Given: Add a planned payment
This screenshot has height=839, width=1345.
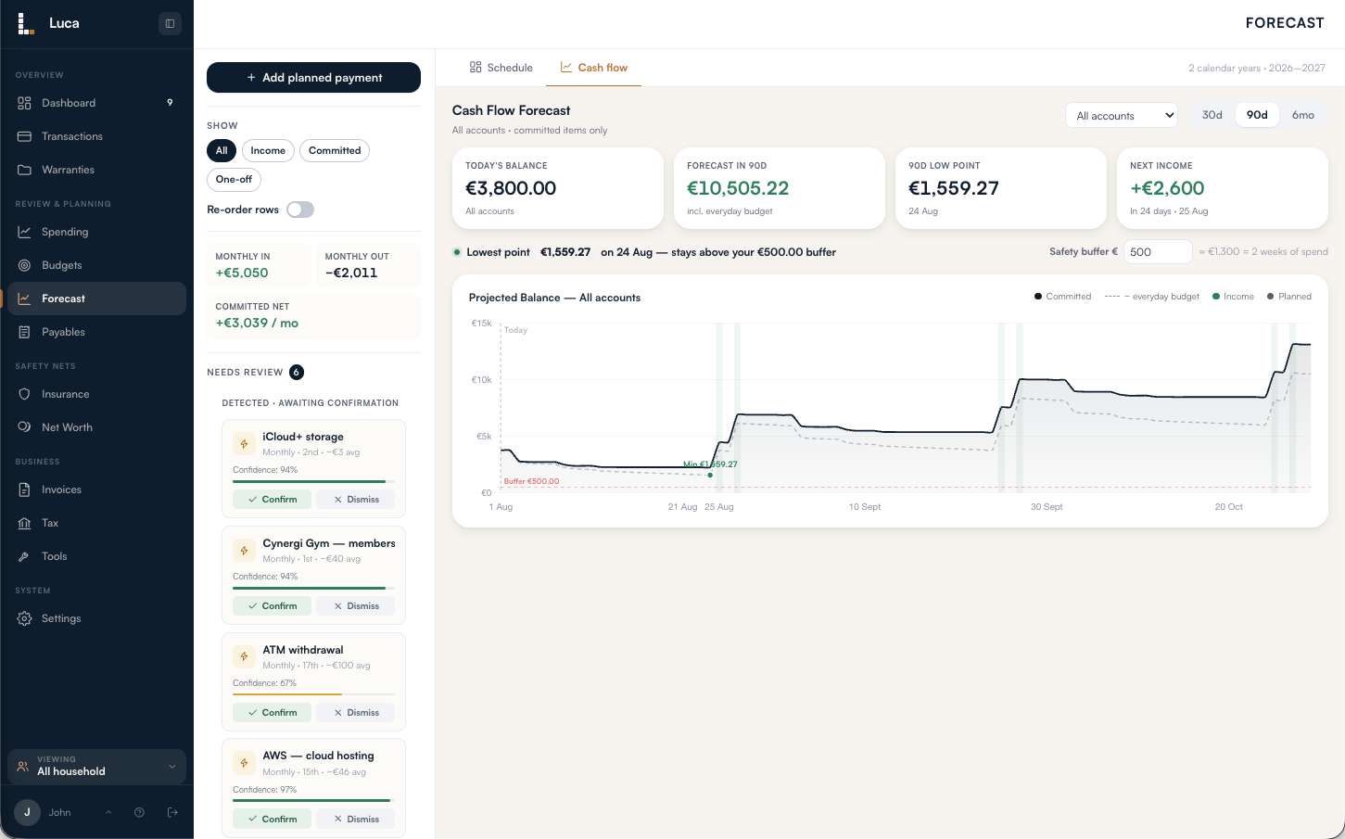Looking at the screenshot, I should click(x=313, y=78).
